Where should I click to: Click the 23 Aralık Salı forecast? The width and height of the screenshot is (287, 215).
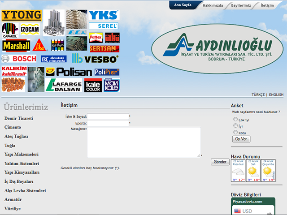(253, 171)
